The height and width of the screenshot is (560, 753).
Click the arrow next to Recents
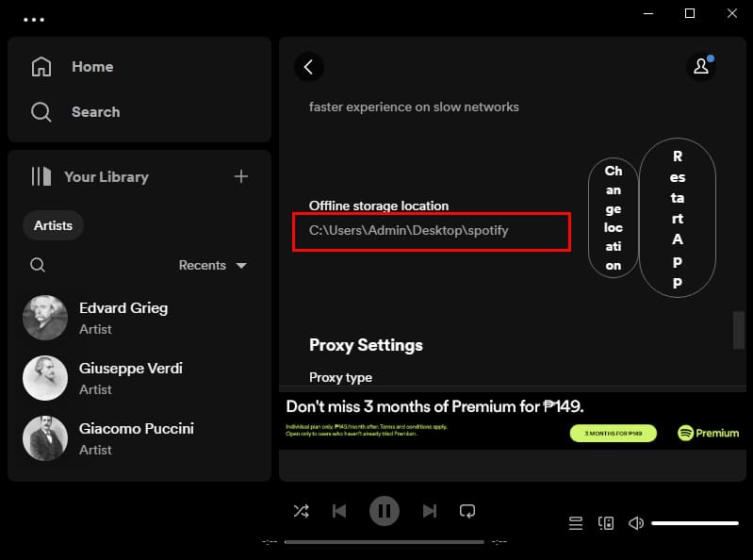coord(241,266)
